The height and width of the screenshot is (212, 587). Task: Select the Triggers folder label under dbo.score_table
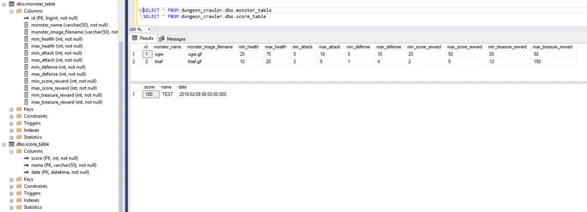[x=32, y=193]
